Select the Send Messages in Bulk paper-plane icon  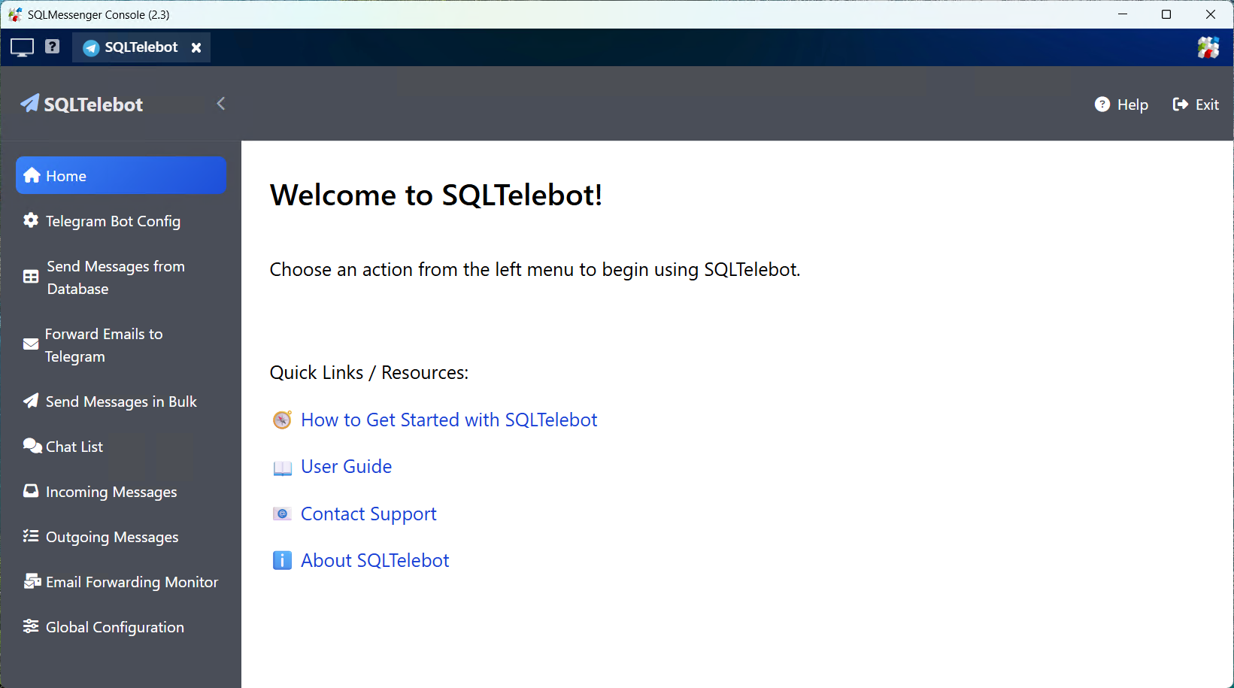30,401
